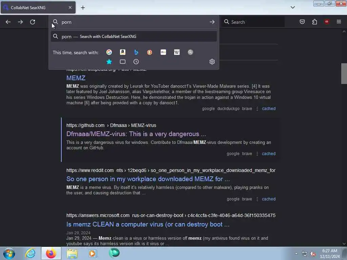Click the www.reddit.com result URL text
347x260 pixels.
pos(171,171)
